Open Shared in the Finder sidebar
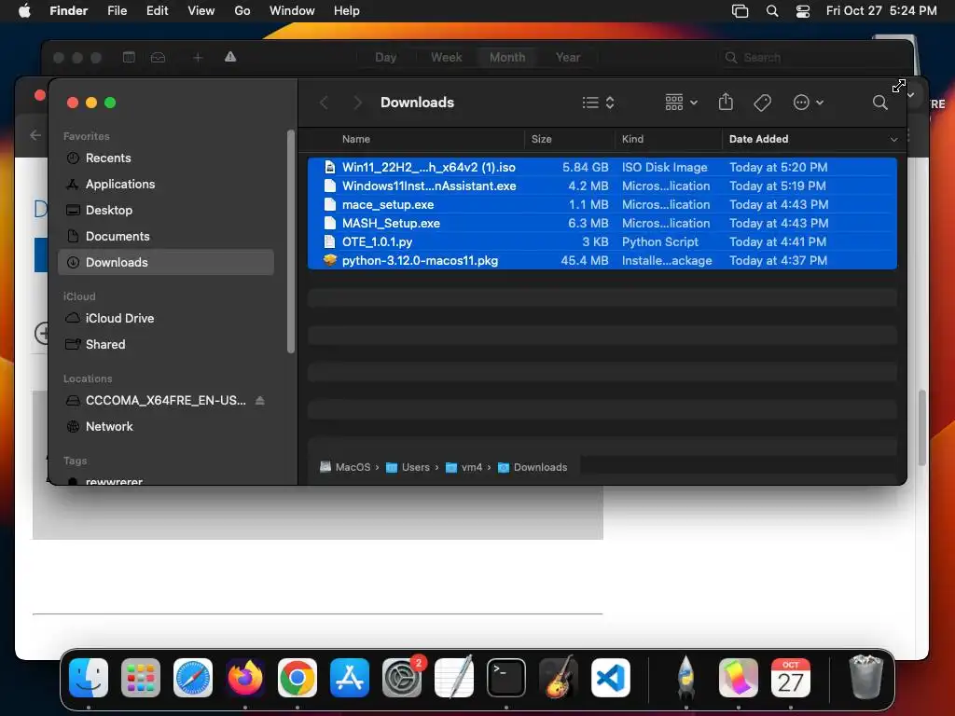Screen dimensions: 955x716 166,345
